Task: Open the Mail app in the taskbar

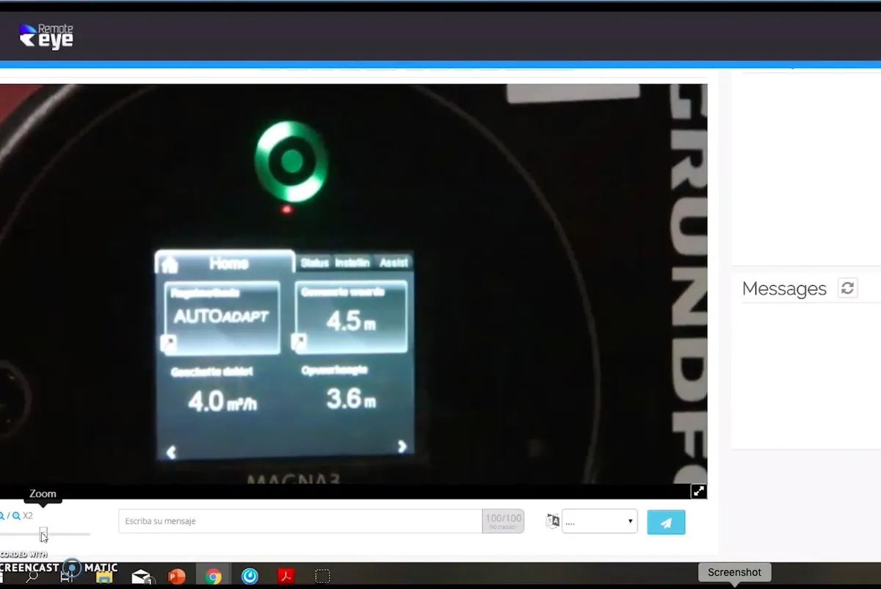Action: pyautogui.click(x=141, y=577)
